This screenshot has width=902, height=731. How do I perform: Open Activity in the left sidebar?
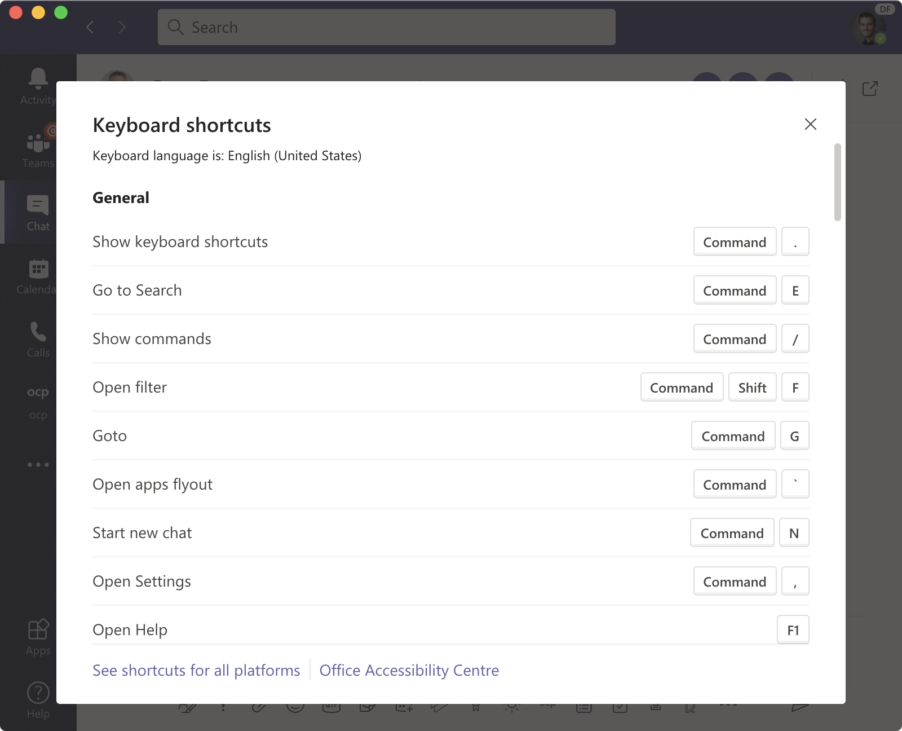click(x=38, y=86)
